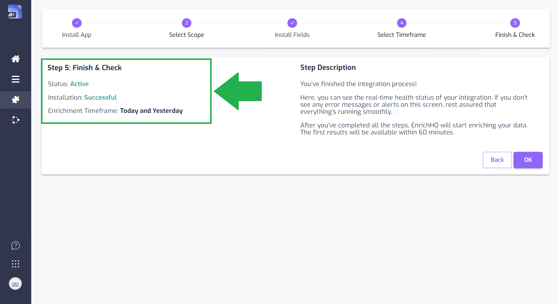Click the Install Fields checkmark step circle
Screen dimensions: 558x304
(292, 23)
